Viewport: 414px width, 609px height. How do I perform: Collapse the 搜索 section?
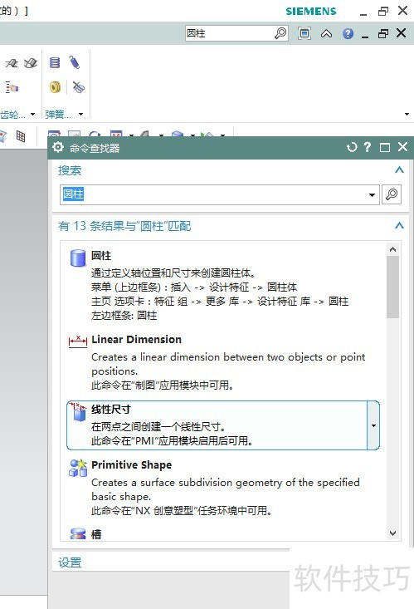point(399,169)
